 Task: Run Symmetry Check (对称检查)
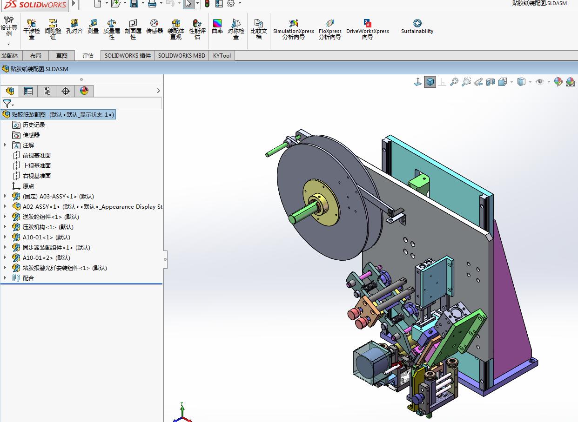[x=236, y=29]
